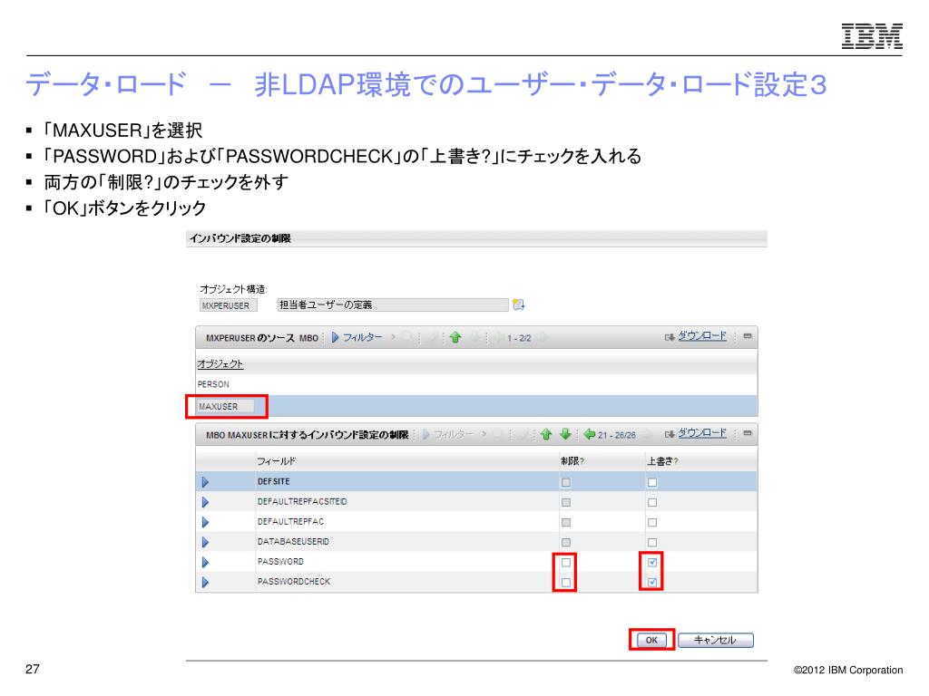
Task: Expand the PASSWORD row details
Action: [x=206, y=562]
